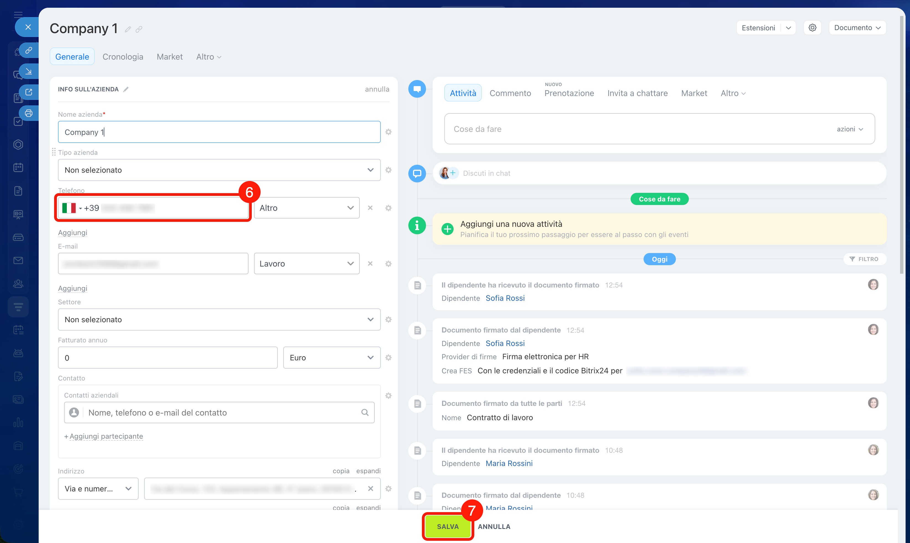
Task: Expand phone type dropdown showing Altro
Action: [x=306, y=208]
